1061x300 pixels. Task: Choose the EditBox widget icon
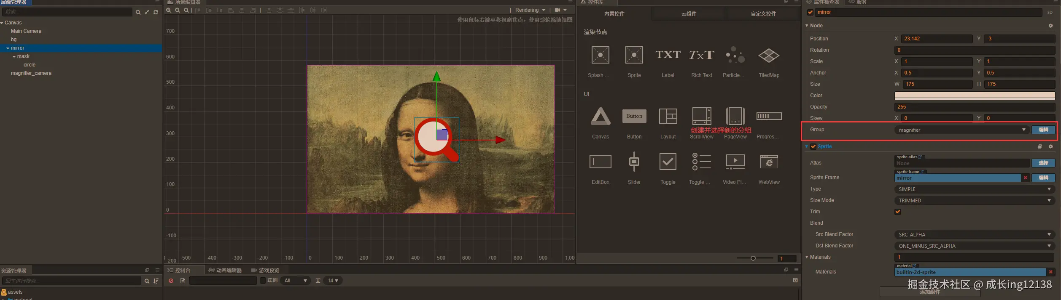tap(601, 162)
